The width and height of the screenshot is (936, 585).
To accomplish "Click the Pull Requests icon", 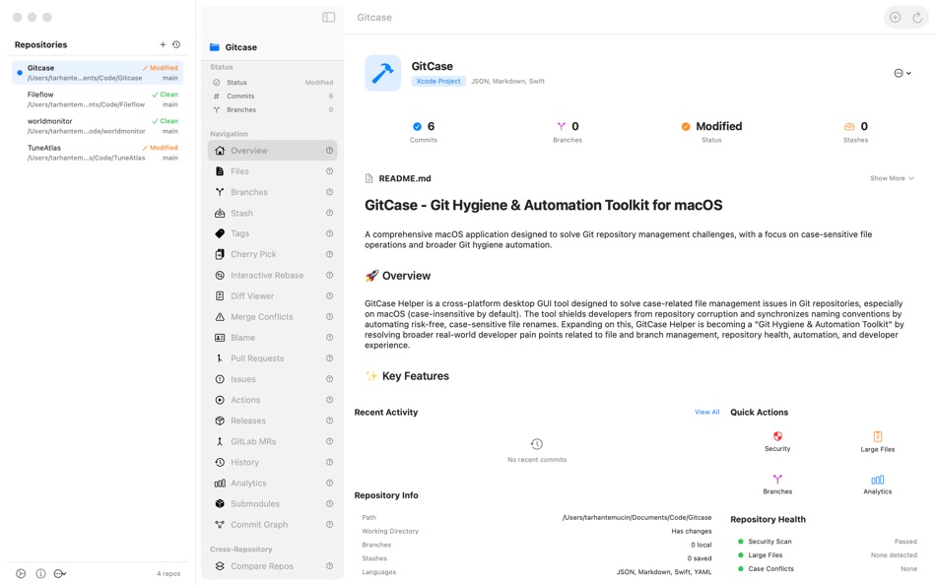I will click(x=220, y=358).
